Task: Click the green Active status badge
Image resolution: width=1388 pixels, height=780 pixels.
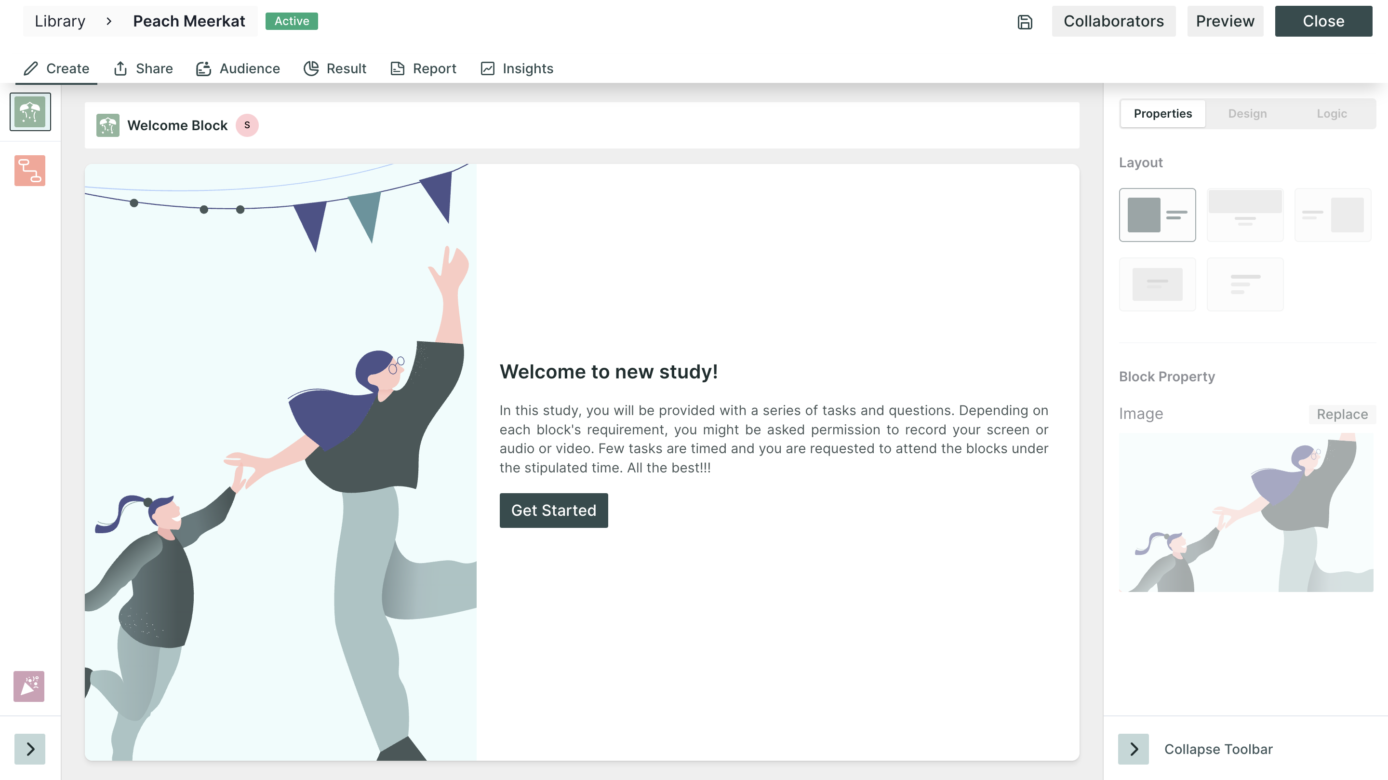Action: (x=292, y=21)
